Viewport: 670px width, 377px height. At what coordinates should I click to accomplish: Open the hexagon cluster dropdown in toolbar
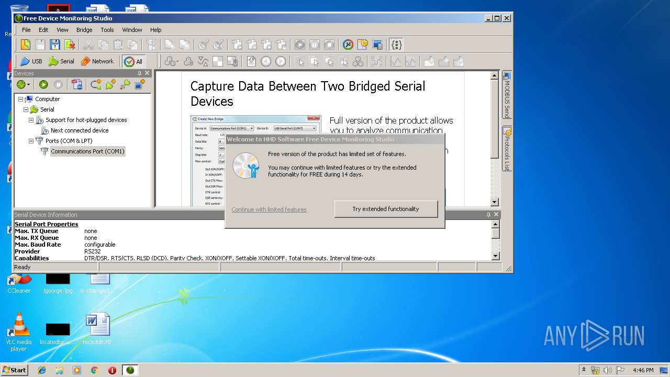pyautogui.click(x=172, y=61)
